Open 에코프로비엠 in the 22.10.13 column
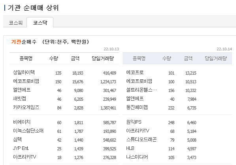Image resolution: width=236 pixels, height=165 pixels. [x=26, y=81]
